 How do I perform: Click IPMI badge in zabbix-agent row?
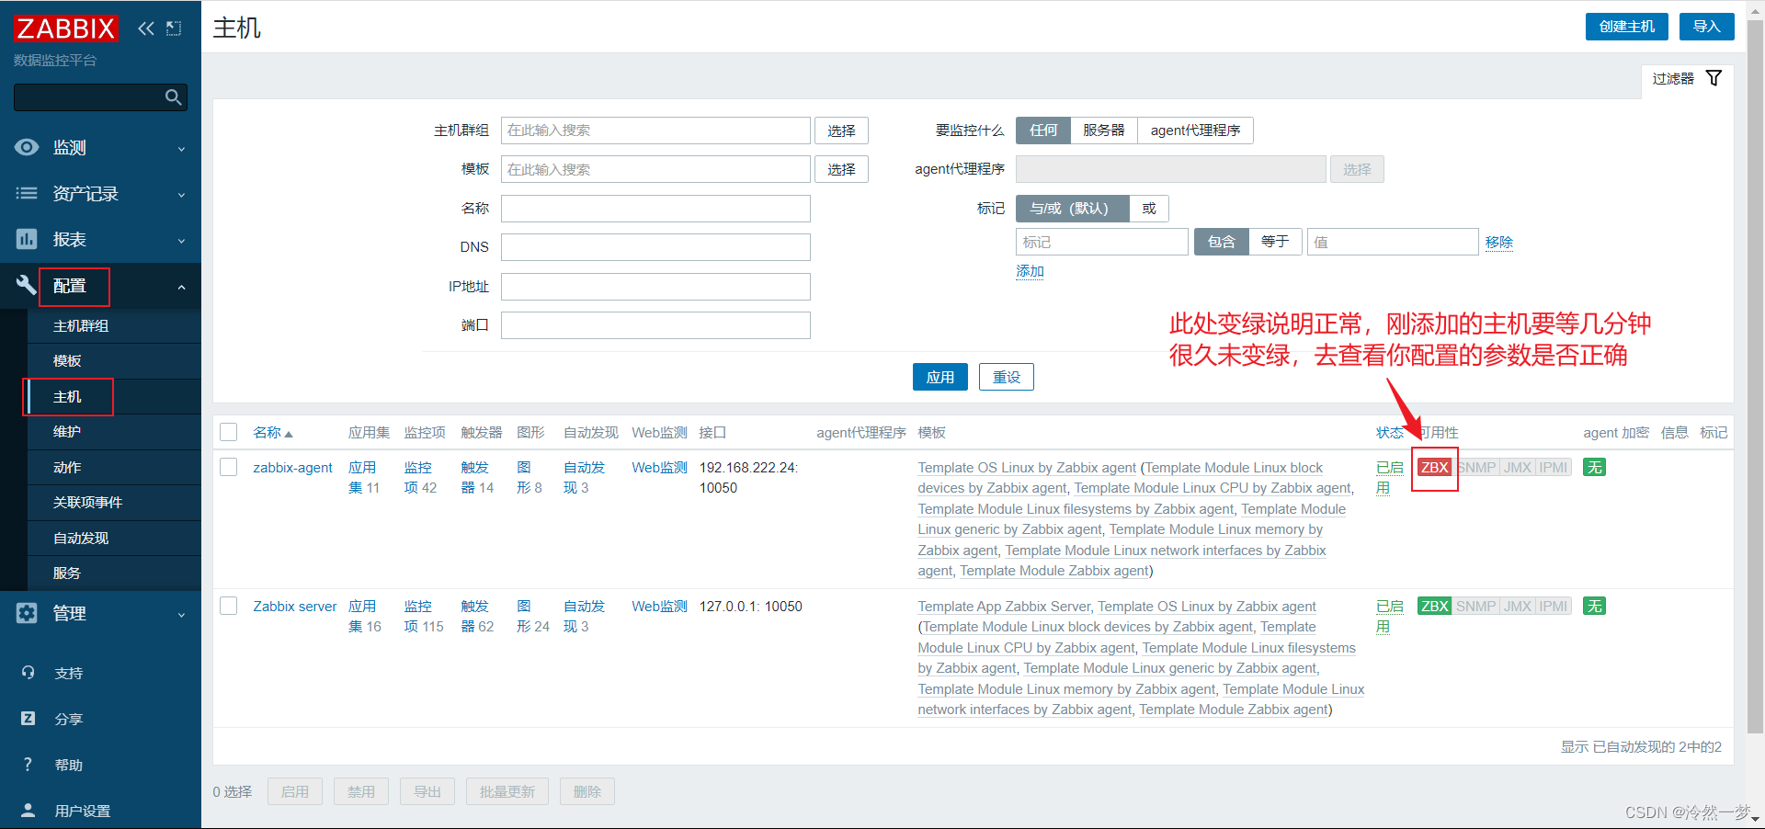(1554, 467)
